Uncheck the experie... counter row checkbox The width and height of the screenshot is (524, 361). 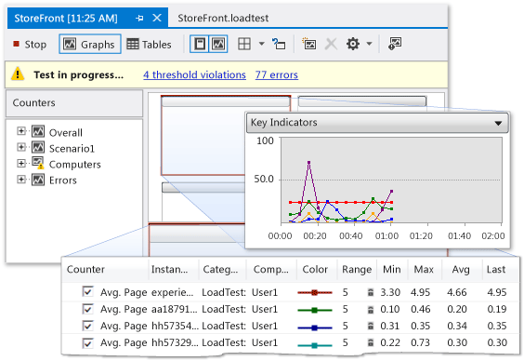[87, 291]
